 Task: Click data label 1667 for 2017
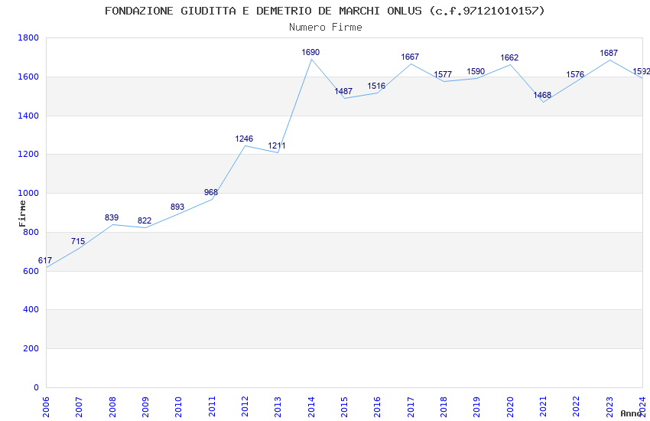click(410, 57)
